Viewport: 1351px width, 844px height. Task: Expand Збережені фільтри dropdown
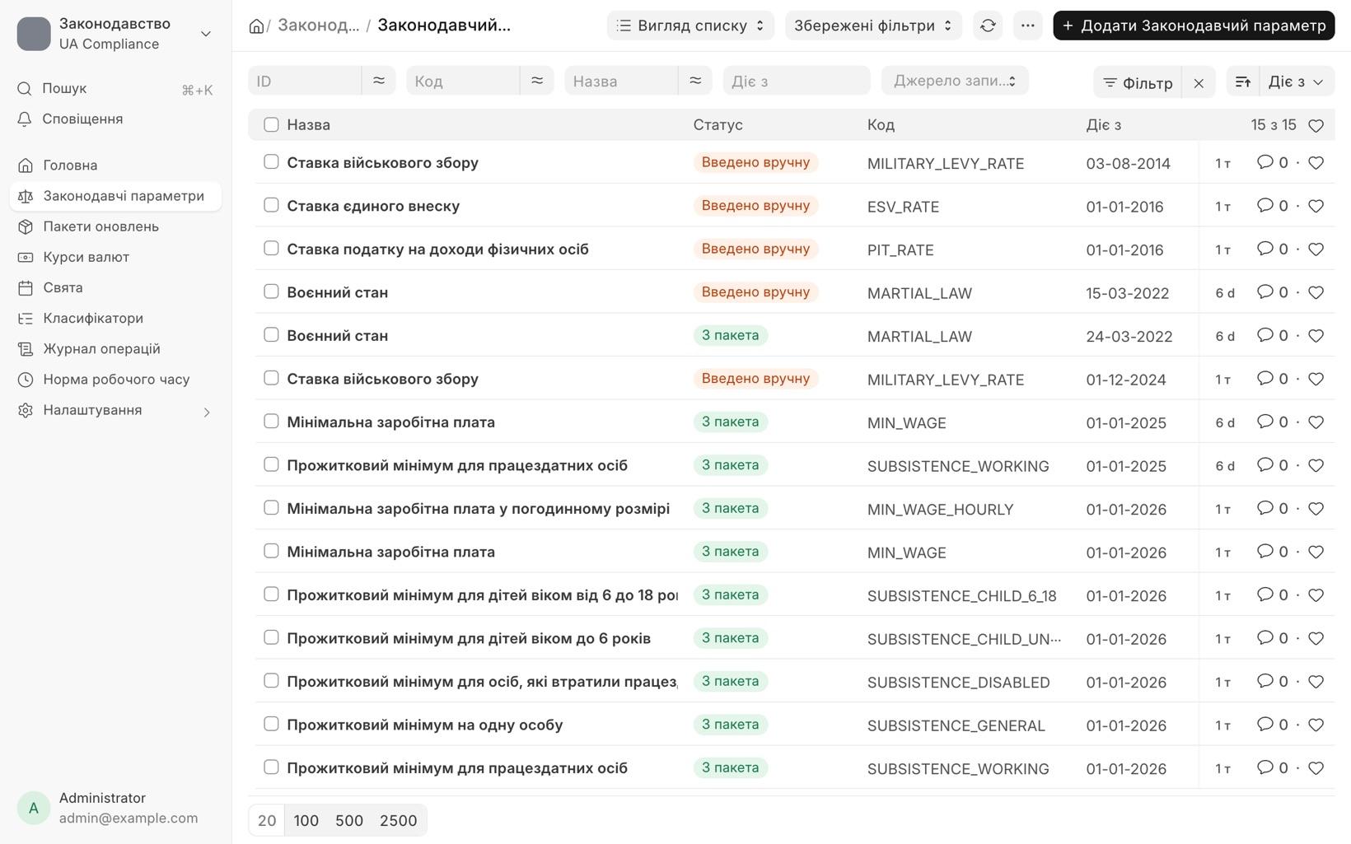874,26
